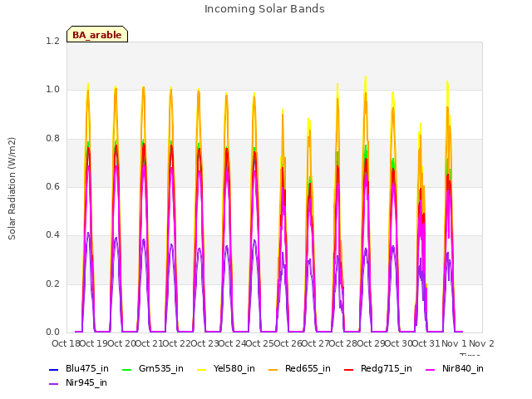Click the Yel580_in legend label
The height and width of the screenshot is (399, 532).
click(x=234, y=368)
